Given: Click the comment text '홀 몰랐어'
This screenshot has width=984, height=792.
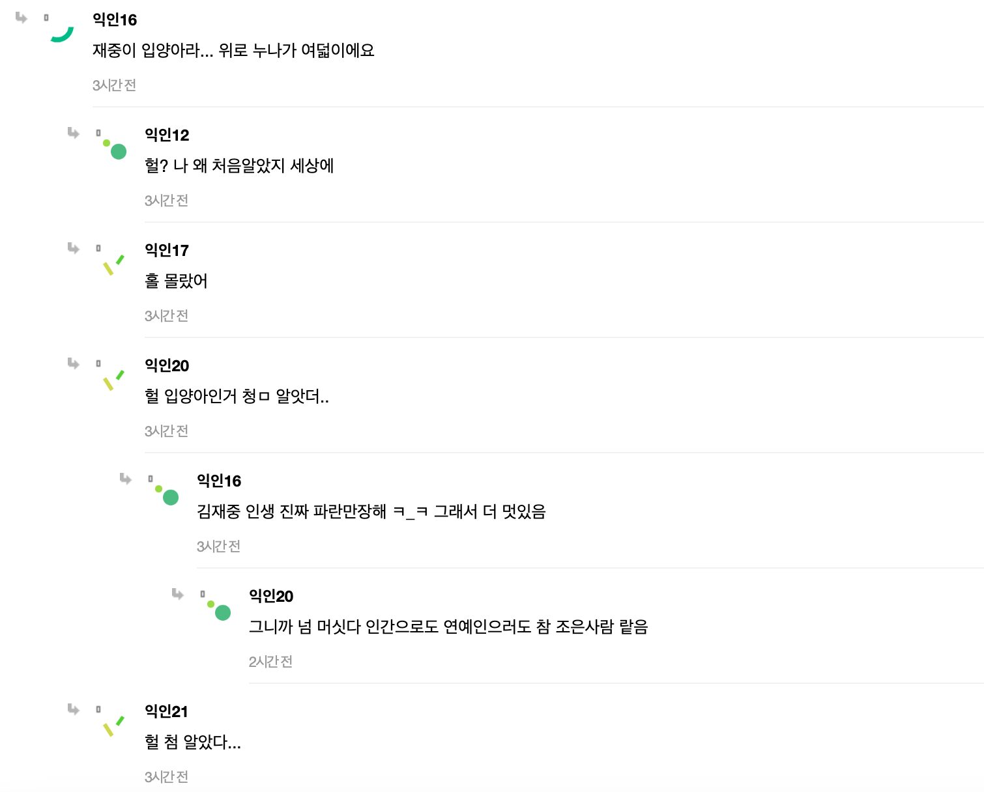Looking at the screenshot, I should click(x=176, y=281).
